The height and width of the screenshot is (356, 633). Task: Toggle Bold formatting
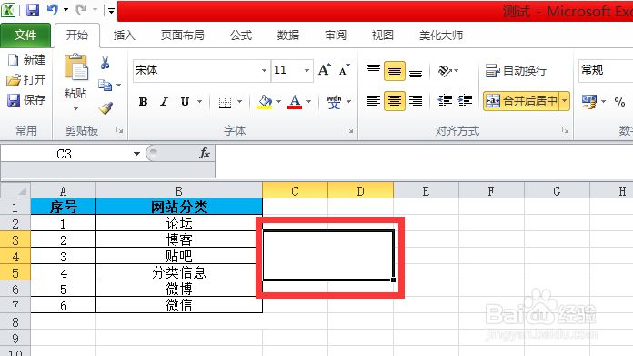click(143, 102)
